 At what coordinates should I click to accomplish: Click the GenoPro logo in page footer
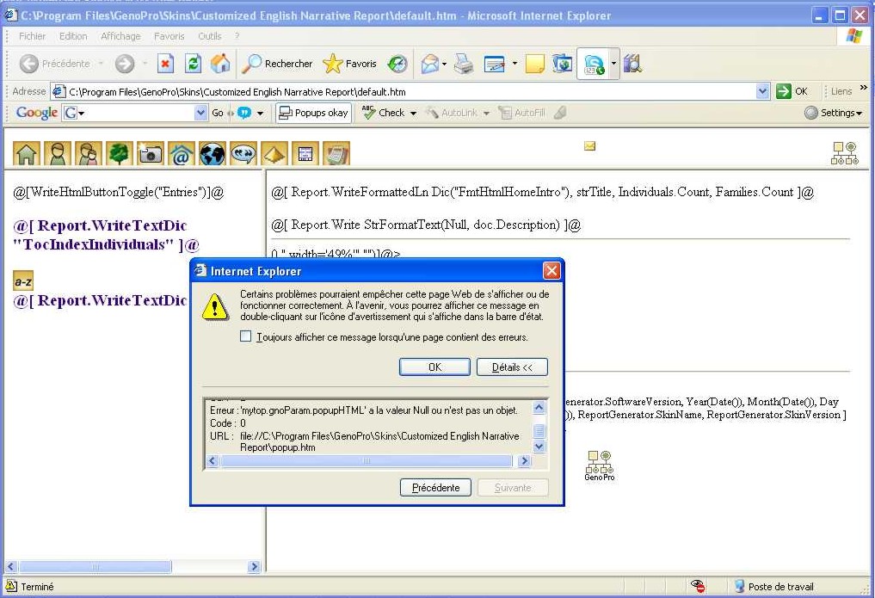tap(599, 465)
